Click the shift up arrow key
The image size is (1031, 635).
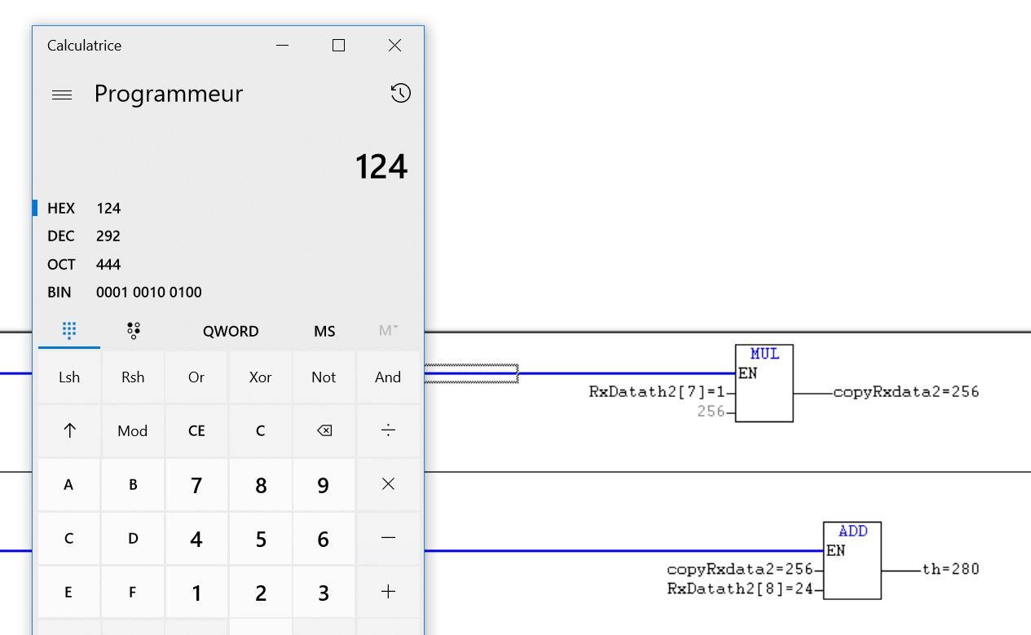coord(69,430)
